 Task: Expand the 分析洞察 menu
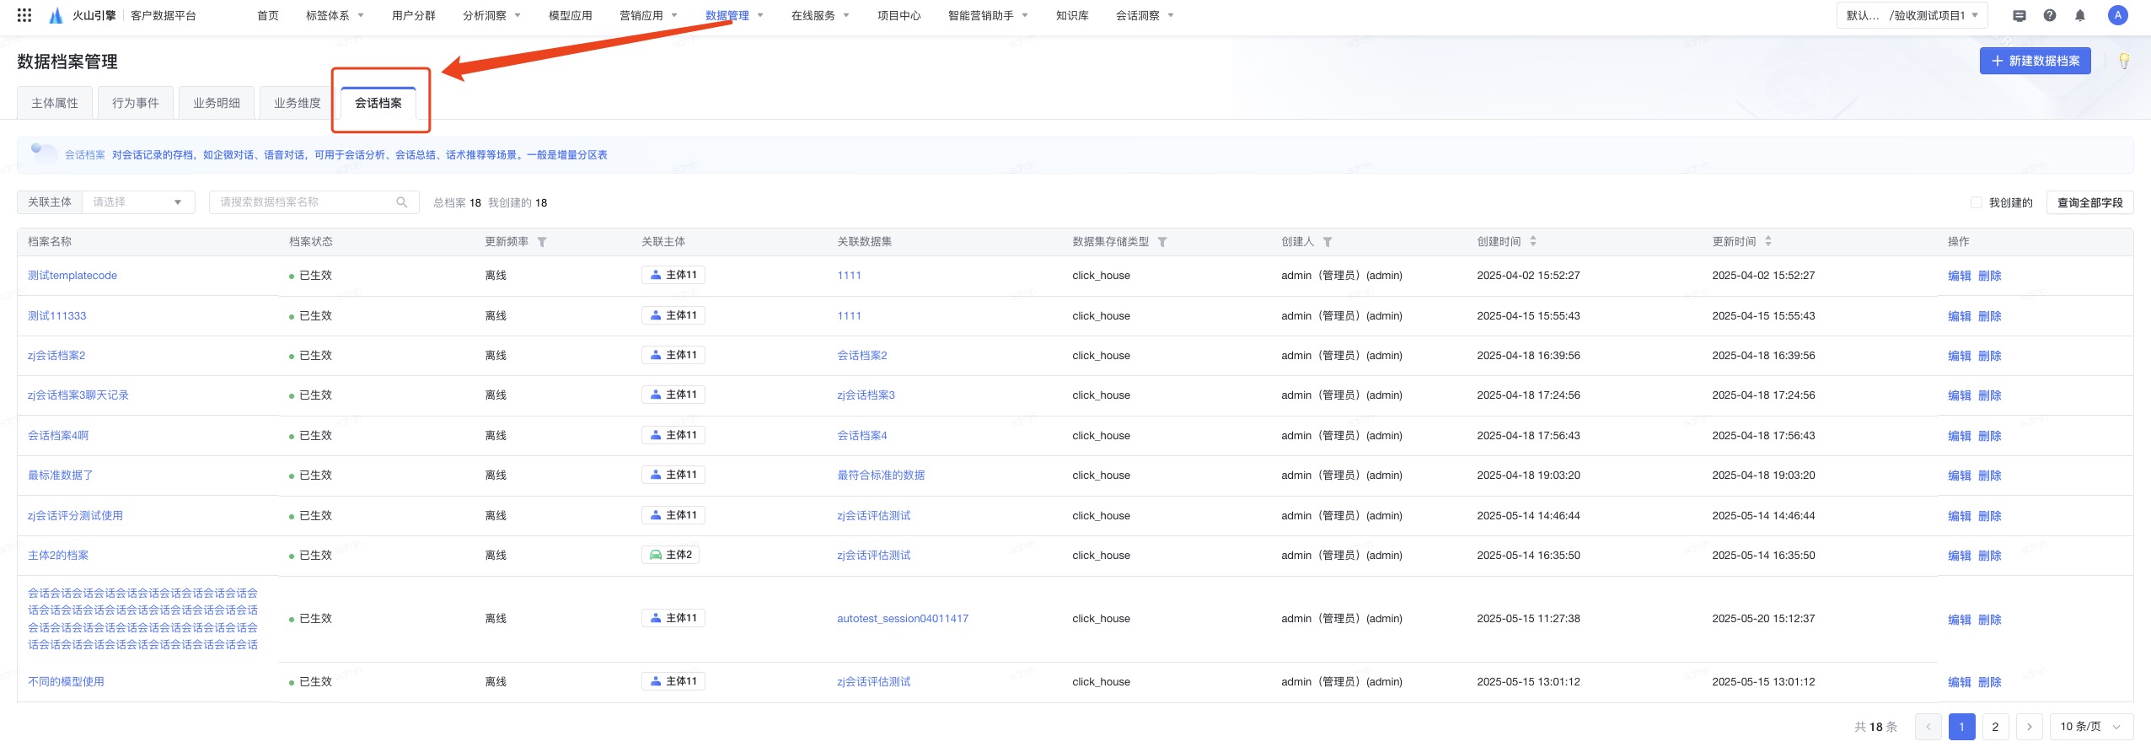[491, 15]
